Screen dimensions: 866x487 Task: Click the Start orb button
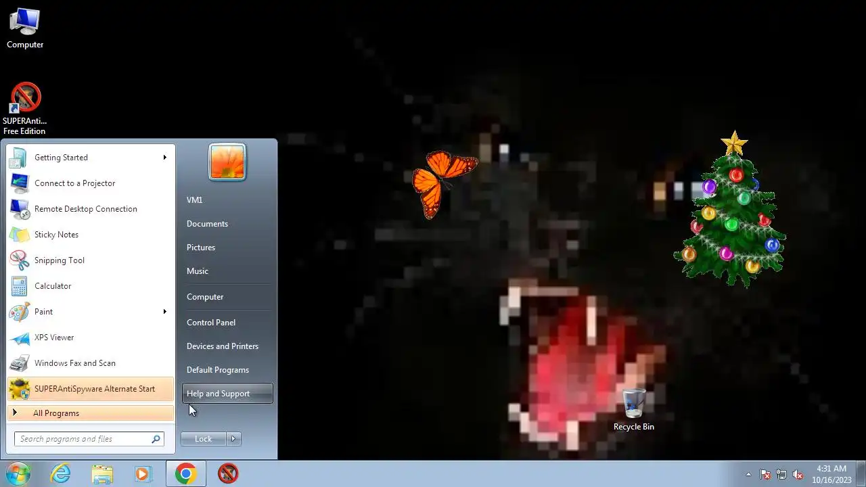pos(18,473)
